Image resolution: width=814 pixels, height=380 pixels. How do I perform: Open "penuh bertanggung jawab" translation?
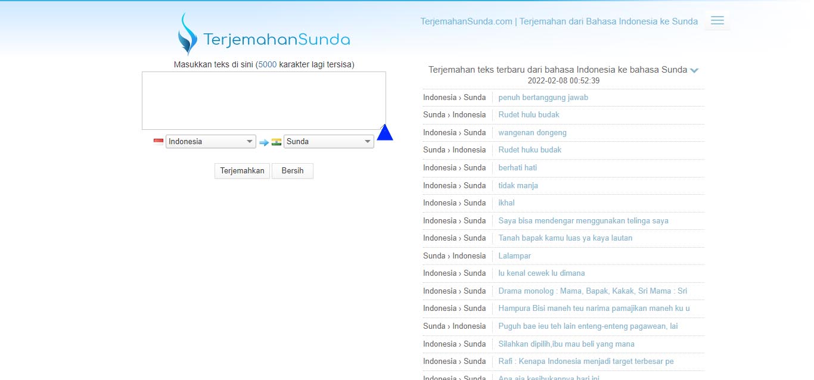coord(543,98)
